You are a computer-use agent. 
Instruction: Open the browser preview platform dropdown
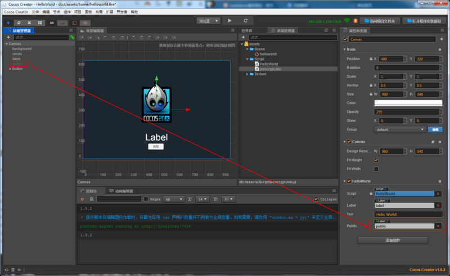(208, 21)
